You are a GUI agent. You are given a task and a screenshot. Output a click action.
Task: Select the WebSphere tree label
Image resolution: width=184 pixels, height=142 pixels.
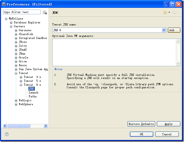(26, 104)
